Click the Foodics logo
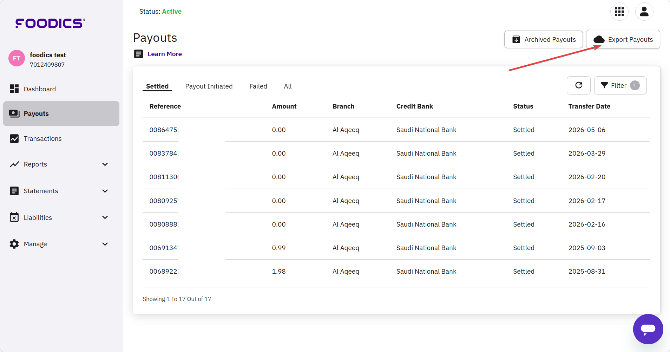The width and height of the screenshot is (670, 352). click(50, 23)
